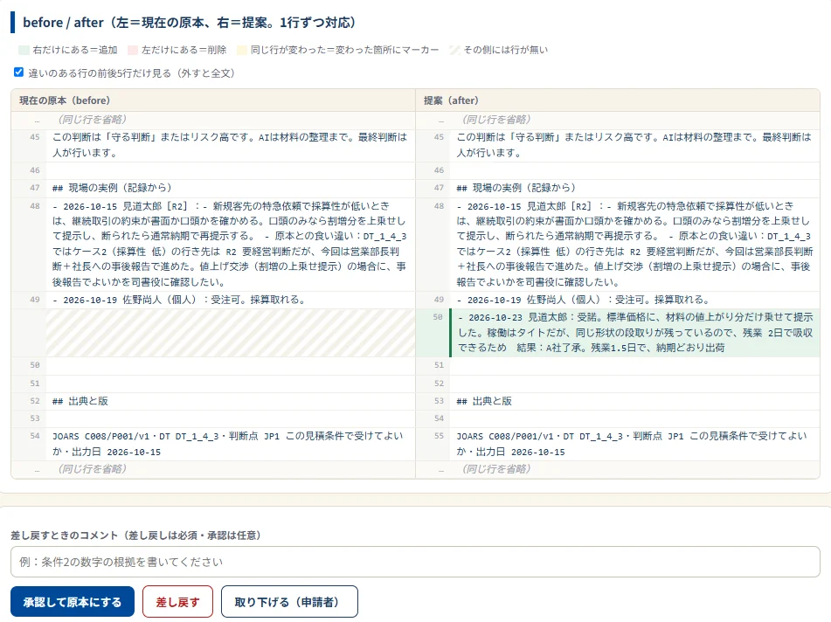Click line 45 text in after pane
Screen dimensions: 831x622
coord(634,145)
